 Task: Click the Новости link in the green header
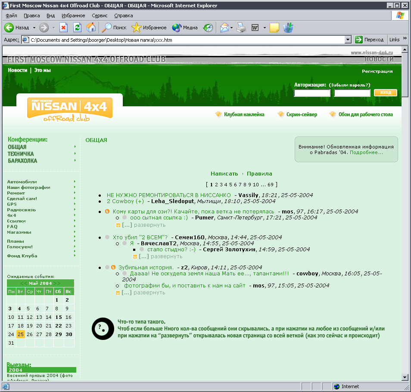tap(18, 70)
